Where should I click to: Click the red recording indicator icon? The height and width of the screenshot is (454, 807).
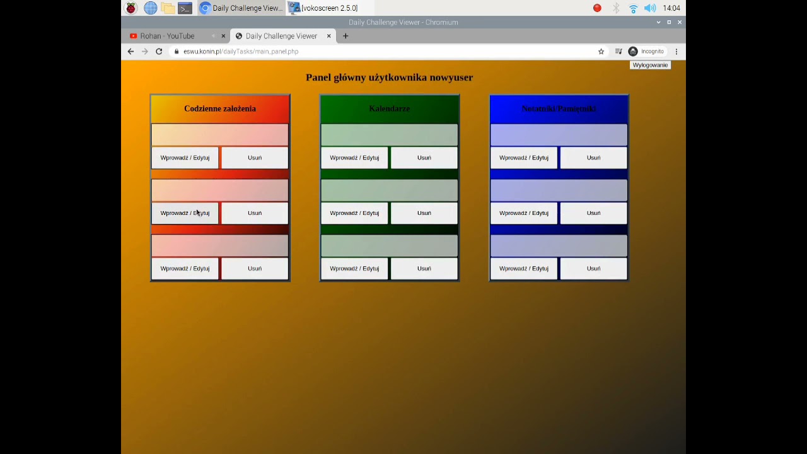tap(597, 8)
